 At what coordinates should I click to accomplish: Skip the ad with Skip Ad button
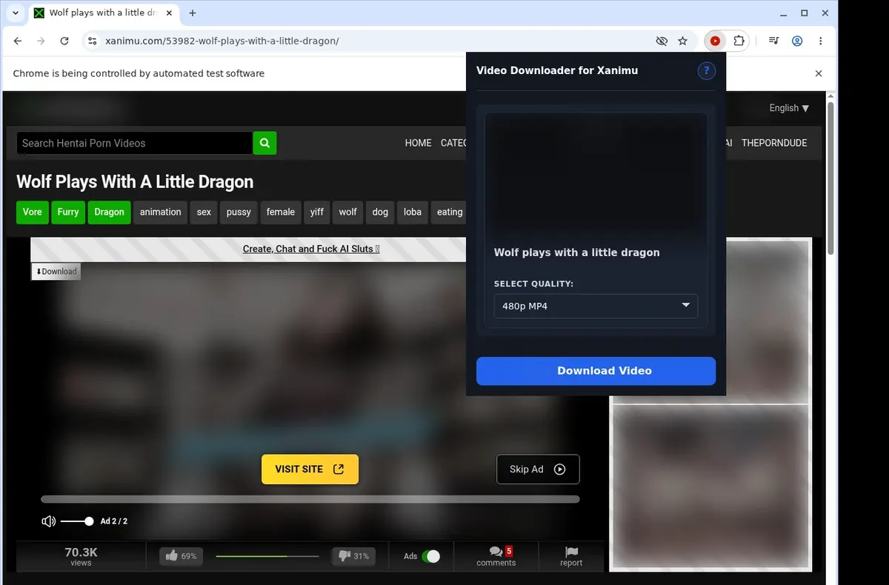click(538, 469)
